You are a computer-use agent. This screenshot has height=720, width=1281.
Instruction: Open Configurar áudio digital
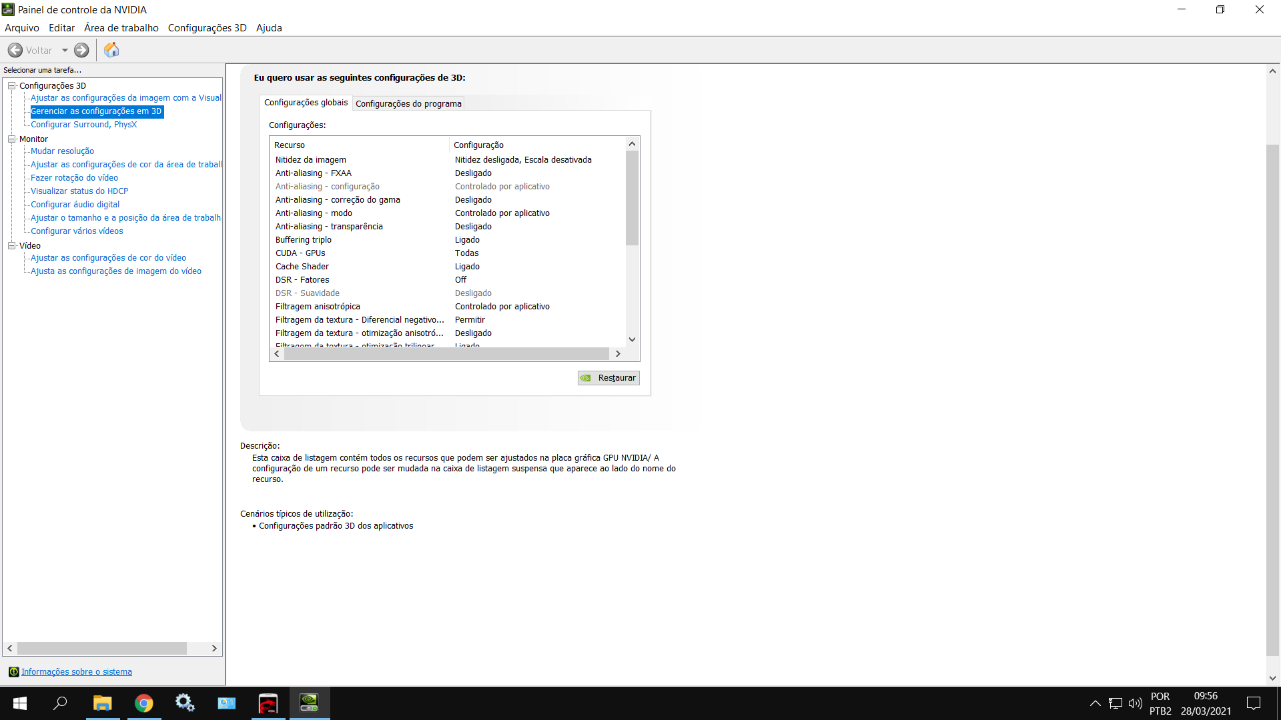(75, 205)
